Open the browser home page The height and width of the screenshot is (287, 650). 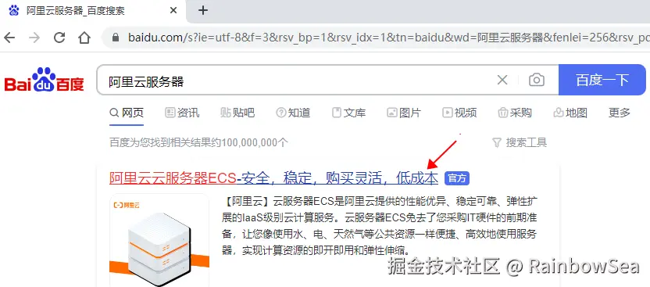[84, 38]
